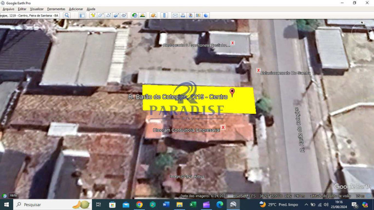
Task: Open Microsoft Store from taskbar
Action: [x=112, y=205]
